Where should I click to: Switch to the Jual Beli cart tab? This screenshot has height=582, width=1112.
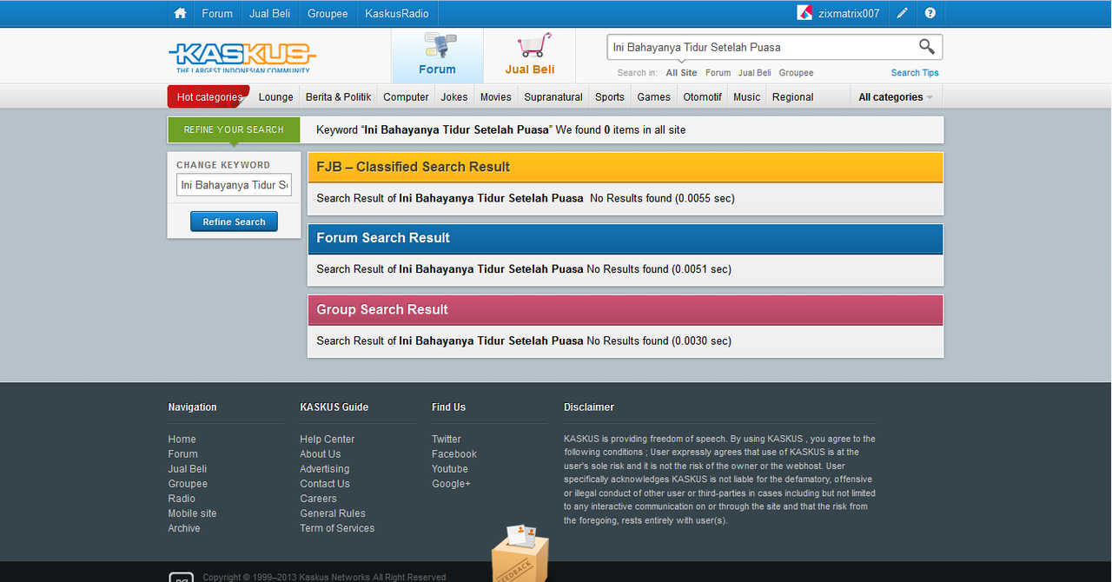pyautogui.click(x=530, y=56)
